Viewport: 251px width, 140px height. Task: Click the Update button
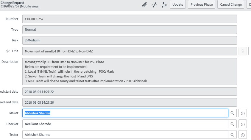click(x=178, y=4)
